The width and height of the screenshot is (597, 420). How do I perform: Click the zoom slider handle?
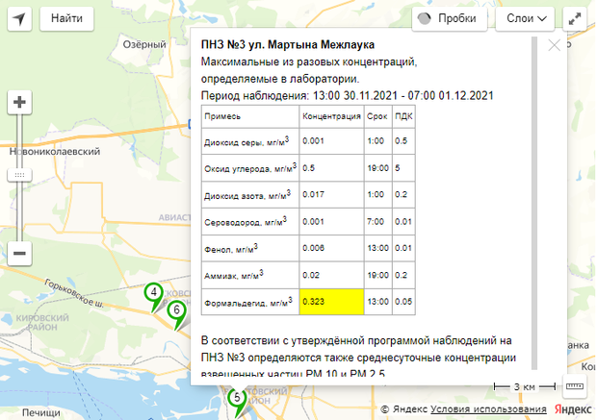[20, 175]
